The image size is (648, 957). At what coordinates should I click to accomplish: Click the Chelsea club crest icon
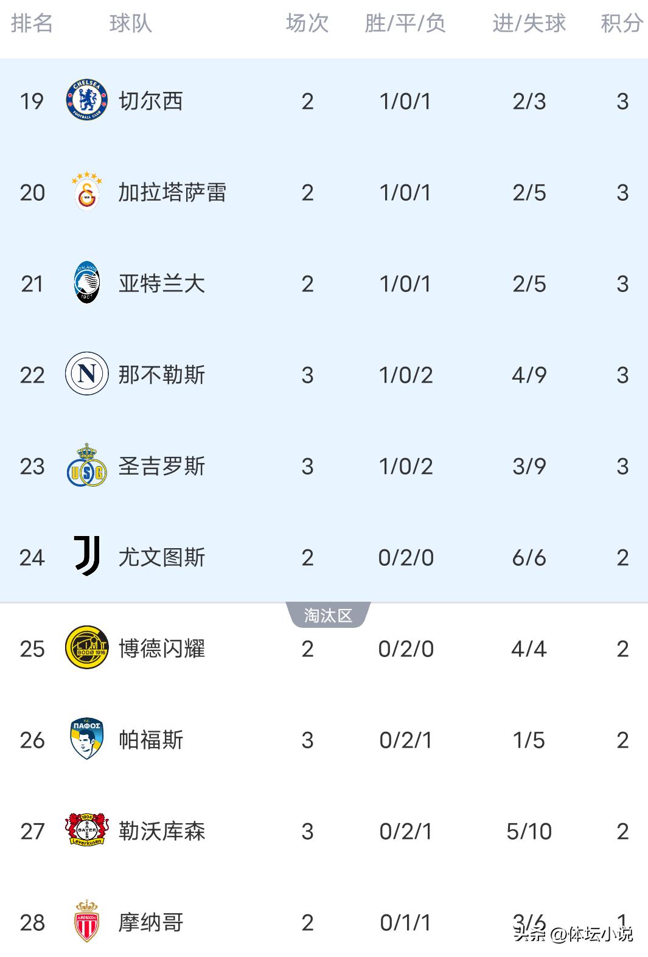pyautogui.click(x=87, y=100)
